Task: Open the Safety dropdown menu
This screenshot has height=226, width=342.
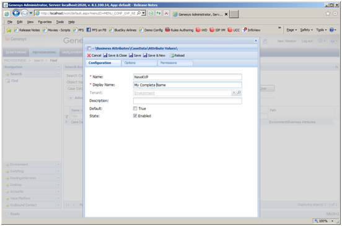Action: [x=306, y=30]
